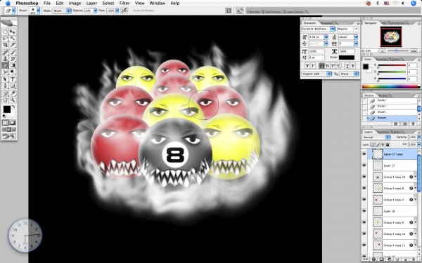
Task: Select the Magic Wand tool
Action: 13,39
